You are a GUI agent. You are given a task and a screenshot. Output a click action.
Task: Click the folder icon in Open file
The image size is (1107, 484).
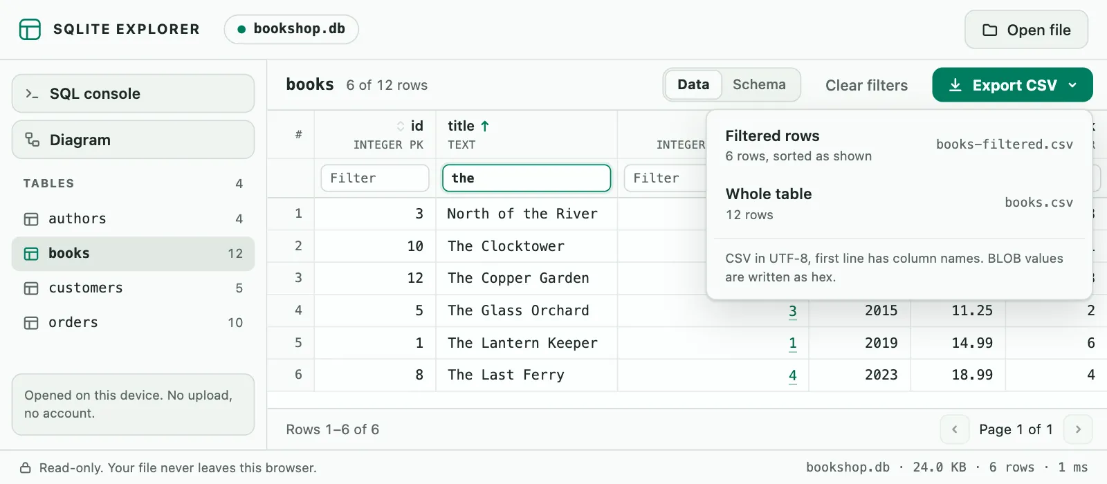[990, 30]
